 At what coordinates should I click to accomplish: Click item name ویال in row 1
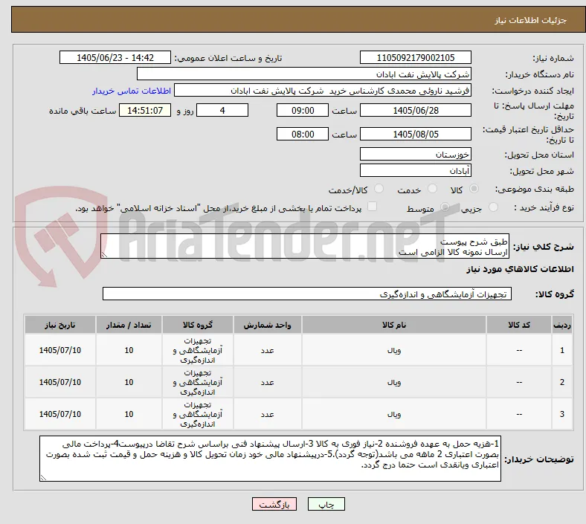click(394, 350)
